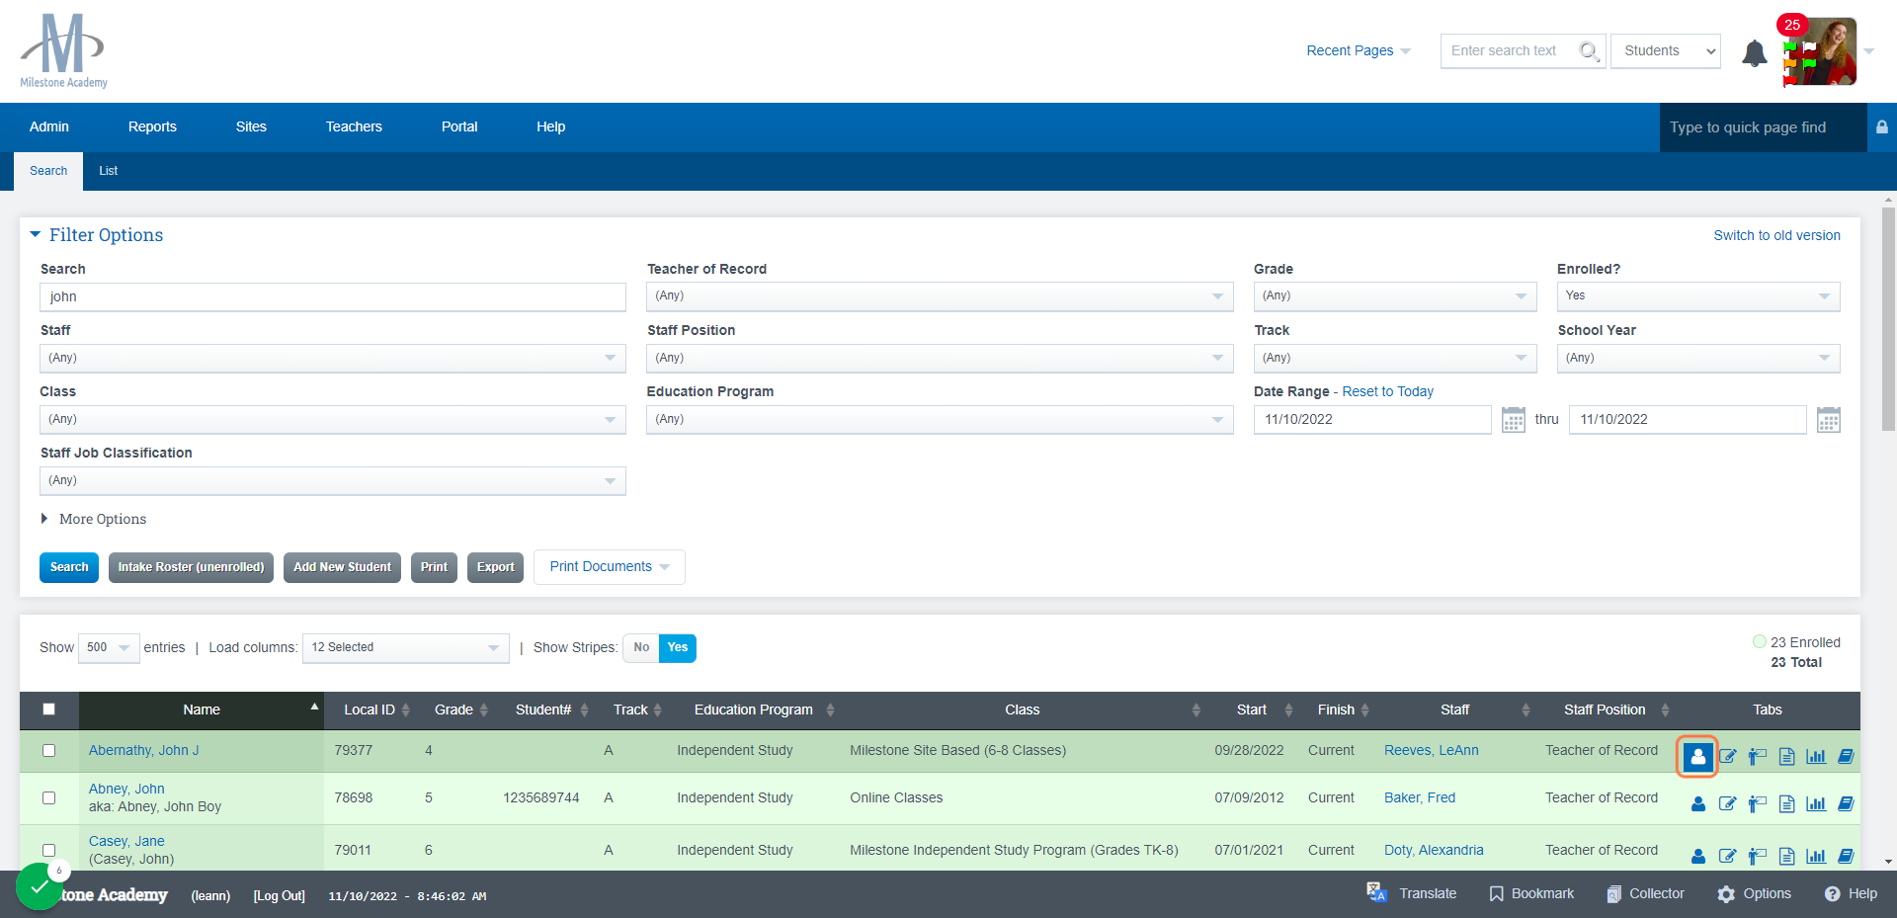Image resolution: width=1897 pixels, height=918 pixels.
Task: Click Switch to old version link
Action: [1776, 235]
